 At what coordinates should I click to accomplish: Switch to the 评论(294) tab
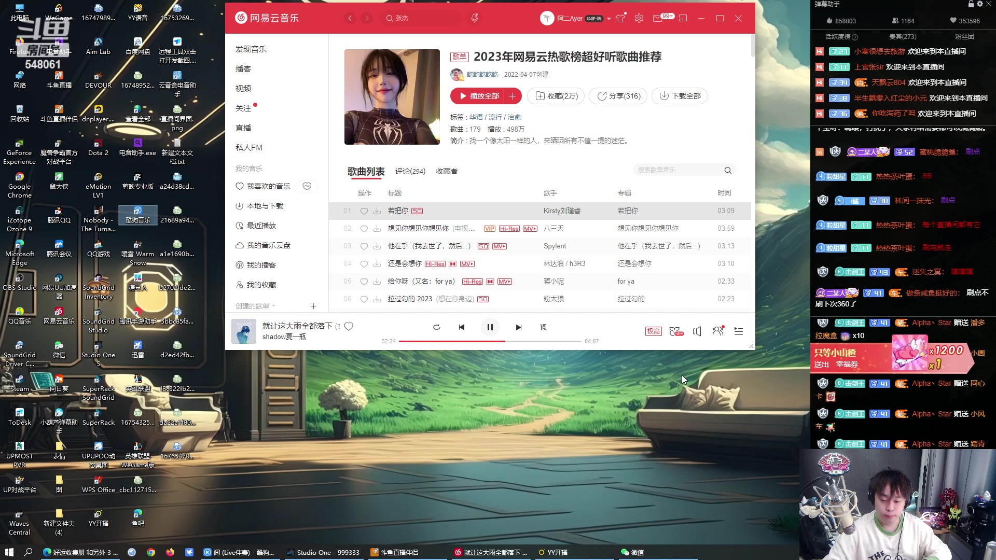coord(410,172)
